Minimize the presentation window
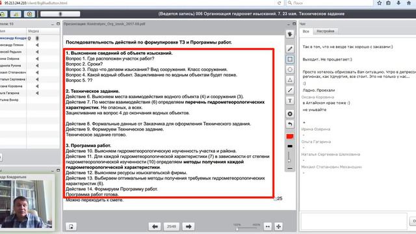Viewport: 416px width, 234px height. click(x=289, y=24)
